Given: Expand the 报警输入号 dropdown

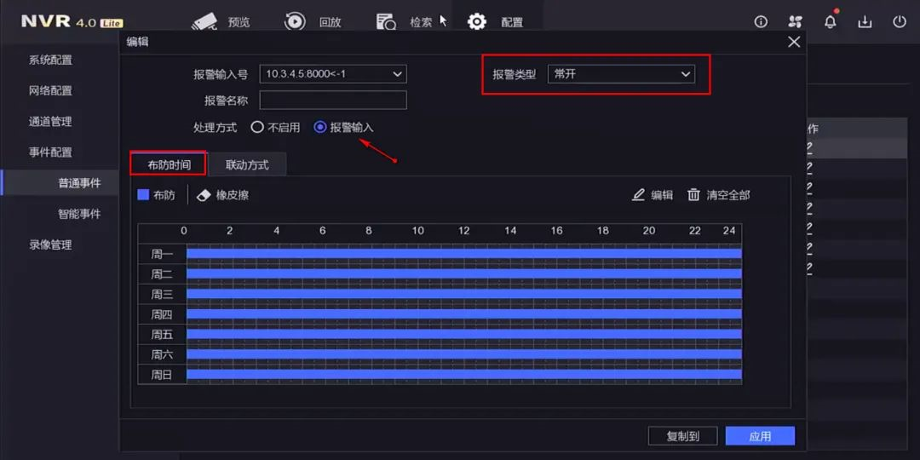Looking at the screenshot, I should [397, 74].
